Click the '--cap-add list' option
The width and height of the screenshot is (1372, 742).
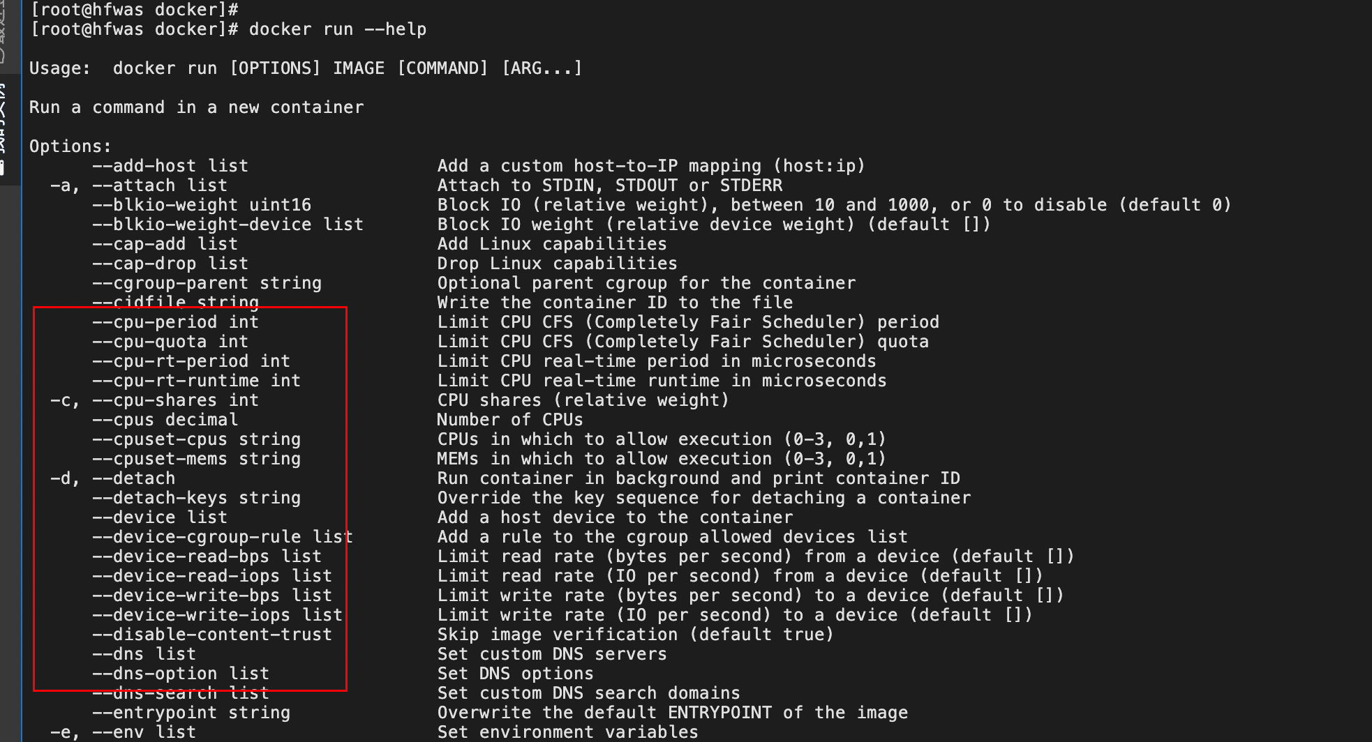(165, 244)
